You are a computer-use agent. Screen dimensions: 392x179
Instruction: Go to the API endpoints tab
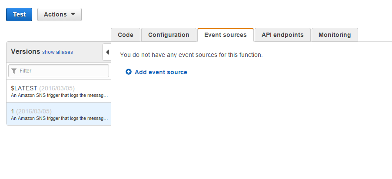[x=282, y=35]
